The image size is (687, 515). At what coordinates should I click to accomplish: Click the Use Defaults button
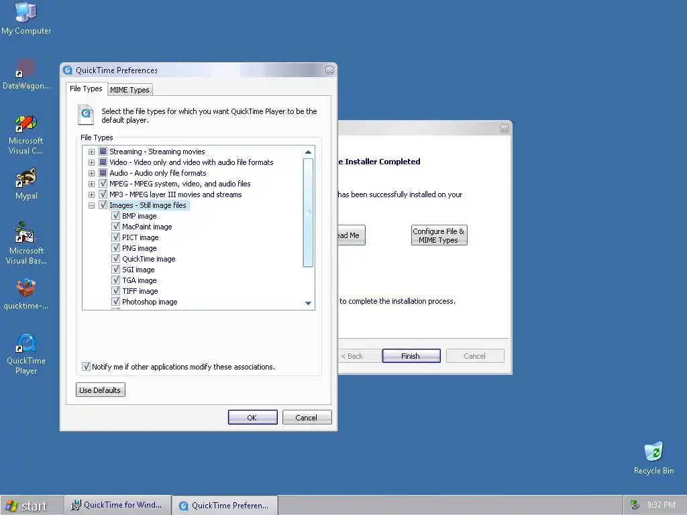[x=101, y=390]
